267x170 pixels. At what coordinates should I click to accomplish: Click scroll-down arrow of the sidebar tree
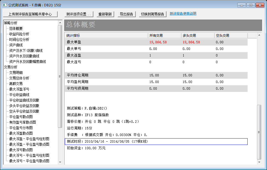point(60,162)
